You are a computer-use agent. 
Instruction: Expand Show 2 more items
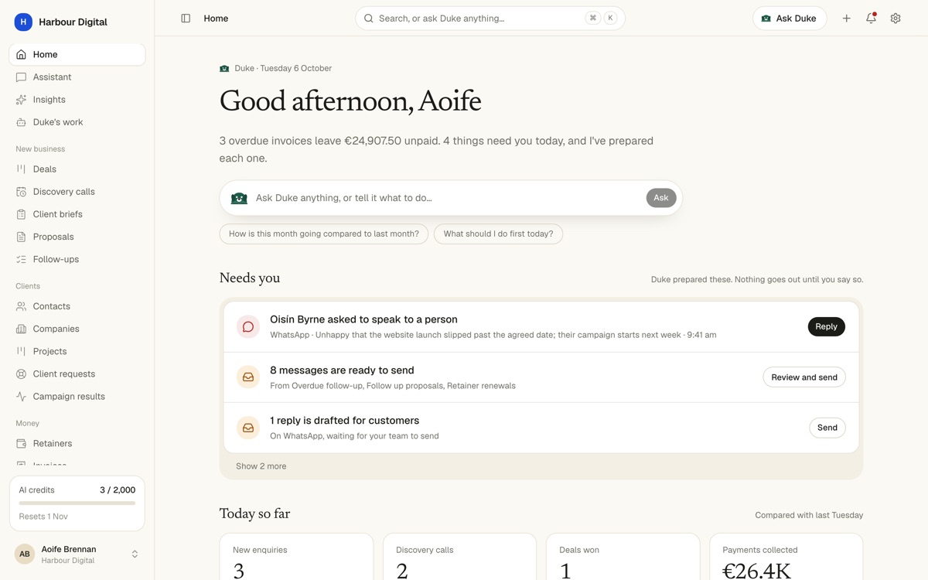pos(261,466)
